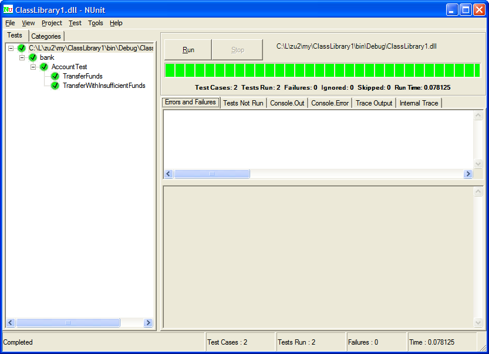Image resolution: width=489 pixels, height=354 pixels.
Task: Open the Internal Trace tab
Action: (419, 103)
